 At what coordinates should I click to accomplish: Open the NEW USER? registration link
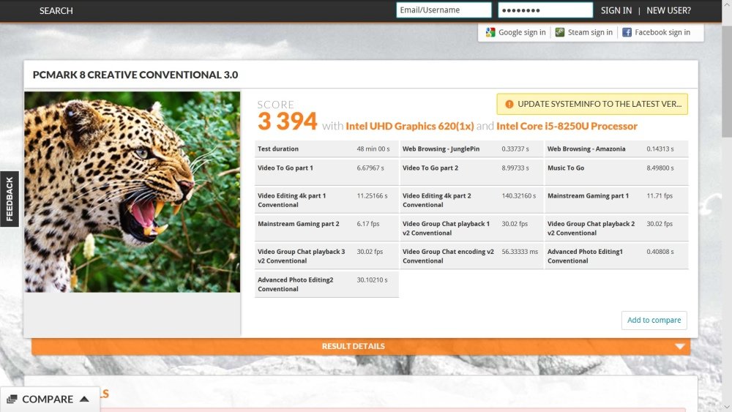(x=668, y=11)
